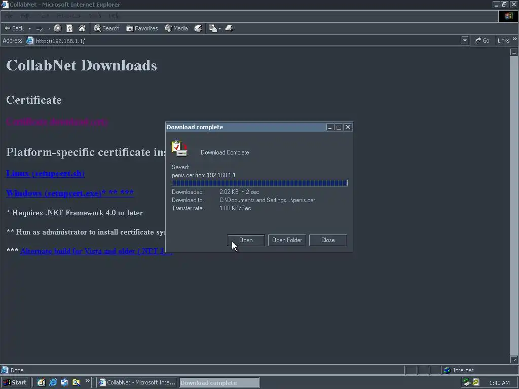Go to the Home page icon

[82, 28]
